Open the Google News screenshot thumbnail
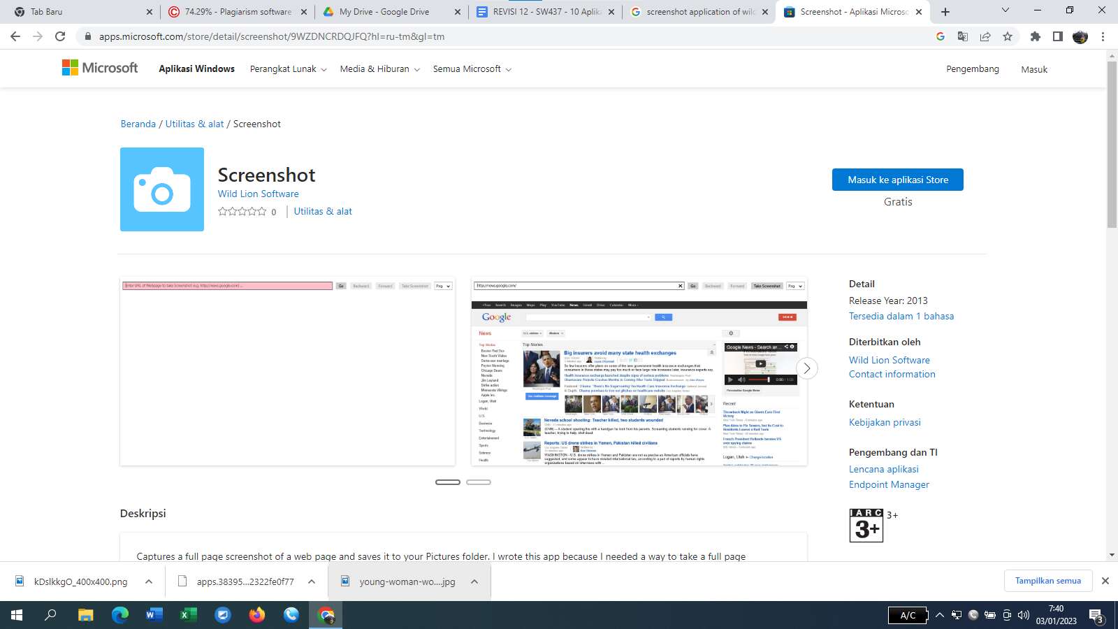This screenshot has width=1118, height=629. [639, 373]
